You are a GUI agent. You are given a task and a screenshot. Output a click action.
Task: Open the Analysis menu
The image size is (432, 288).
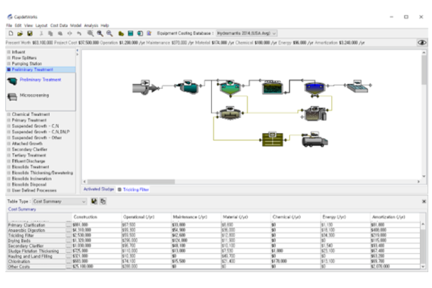90,25
